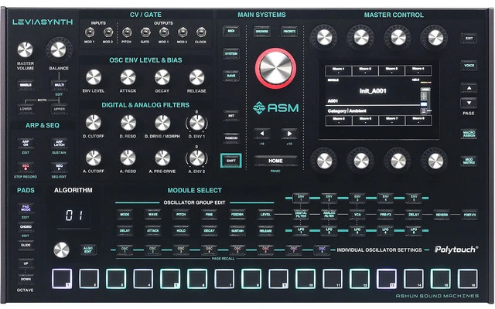Open the BROWSE preset browser
Image resolution: width=495 pixels, height=309 pixels.
(x=263, y=32)
